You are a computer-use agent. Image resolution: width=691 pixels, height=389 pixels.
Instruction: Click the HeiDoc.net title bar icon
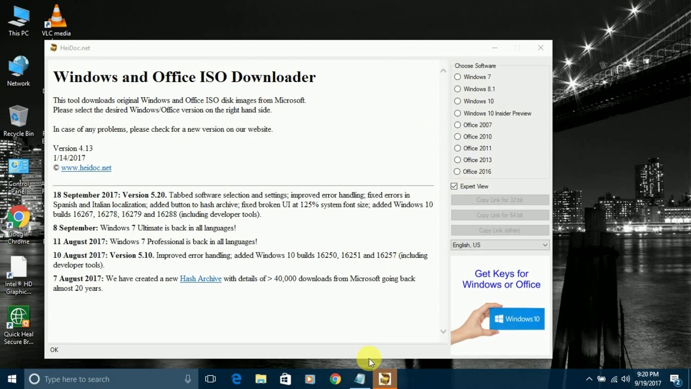[x=53, y=48]
